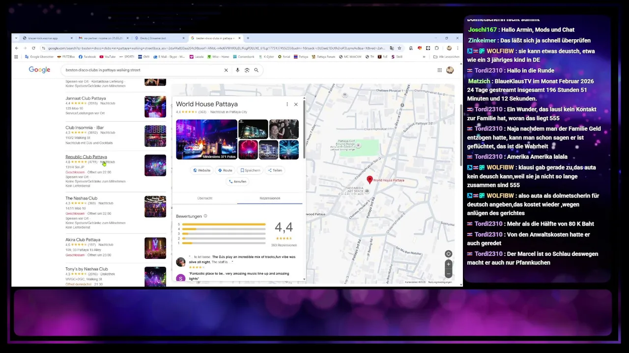Click Club Insomnia thumbnail image
Image resolution: width=629 pixels, height=353 pixels.
coord(155,136)
